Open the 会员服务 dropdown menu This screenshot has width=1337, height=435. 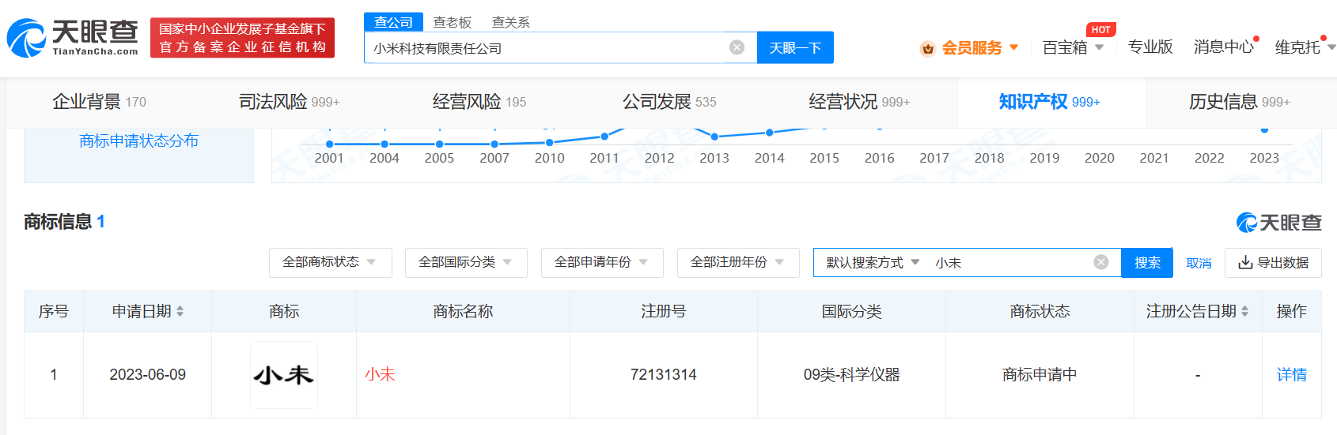pos(979,48)
